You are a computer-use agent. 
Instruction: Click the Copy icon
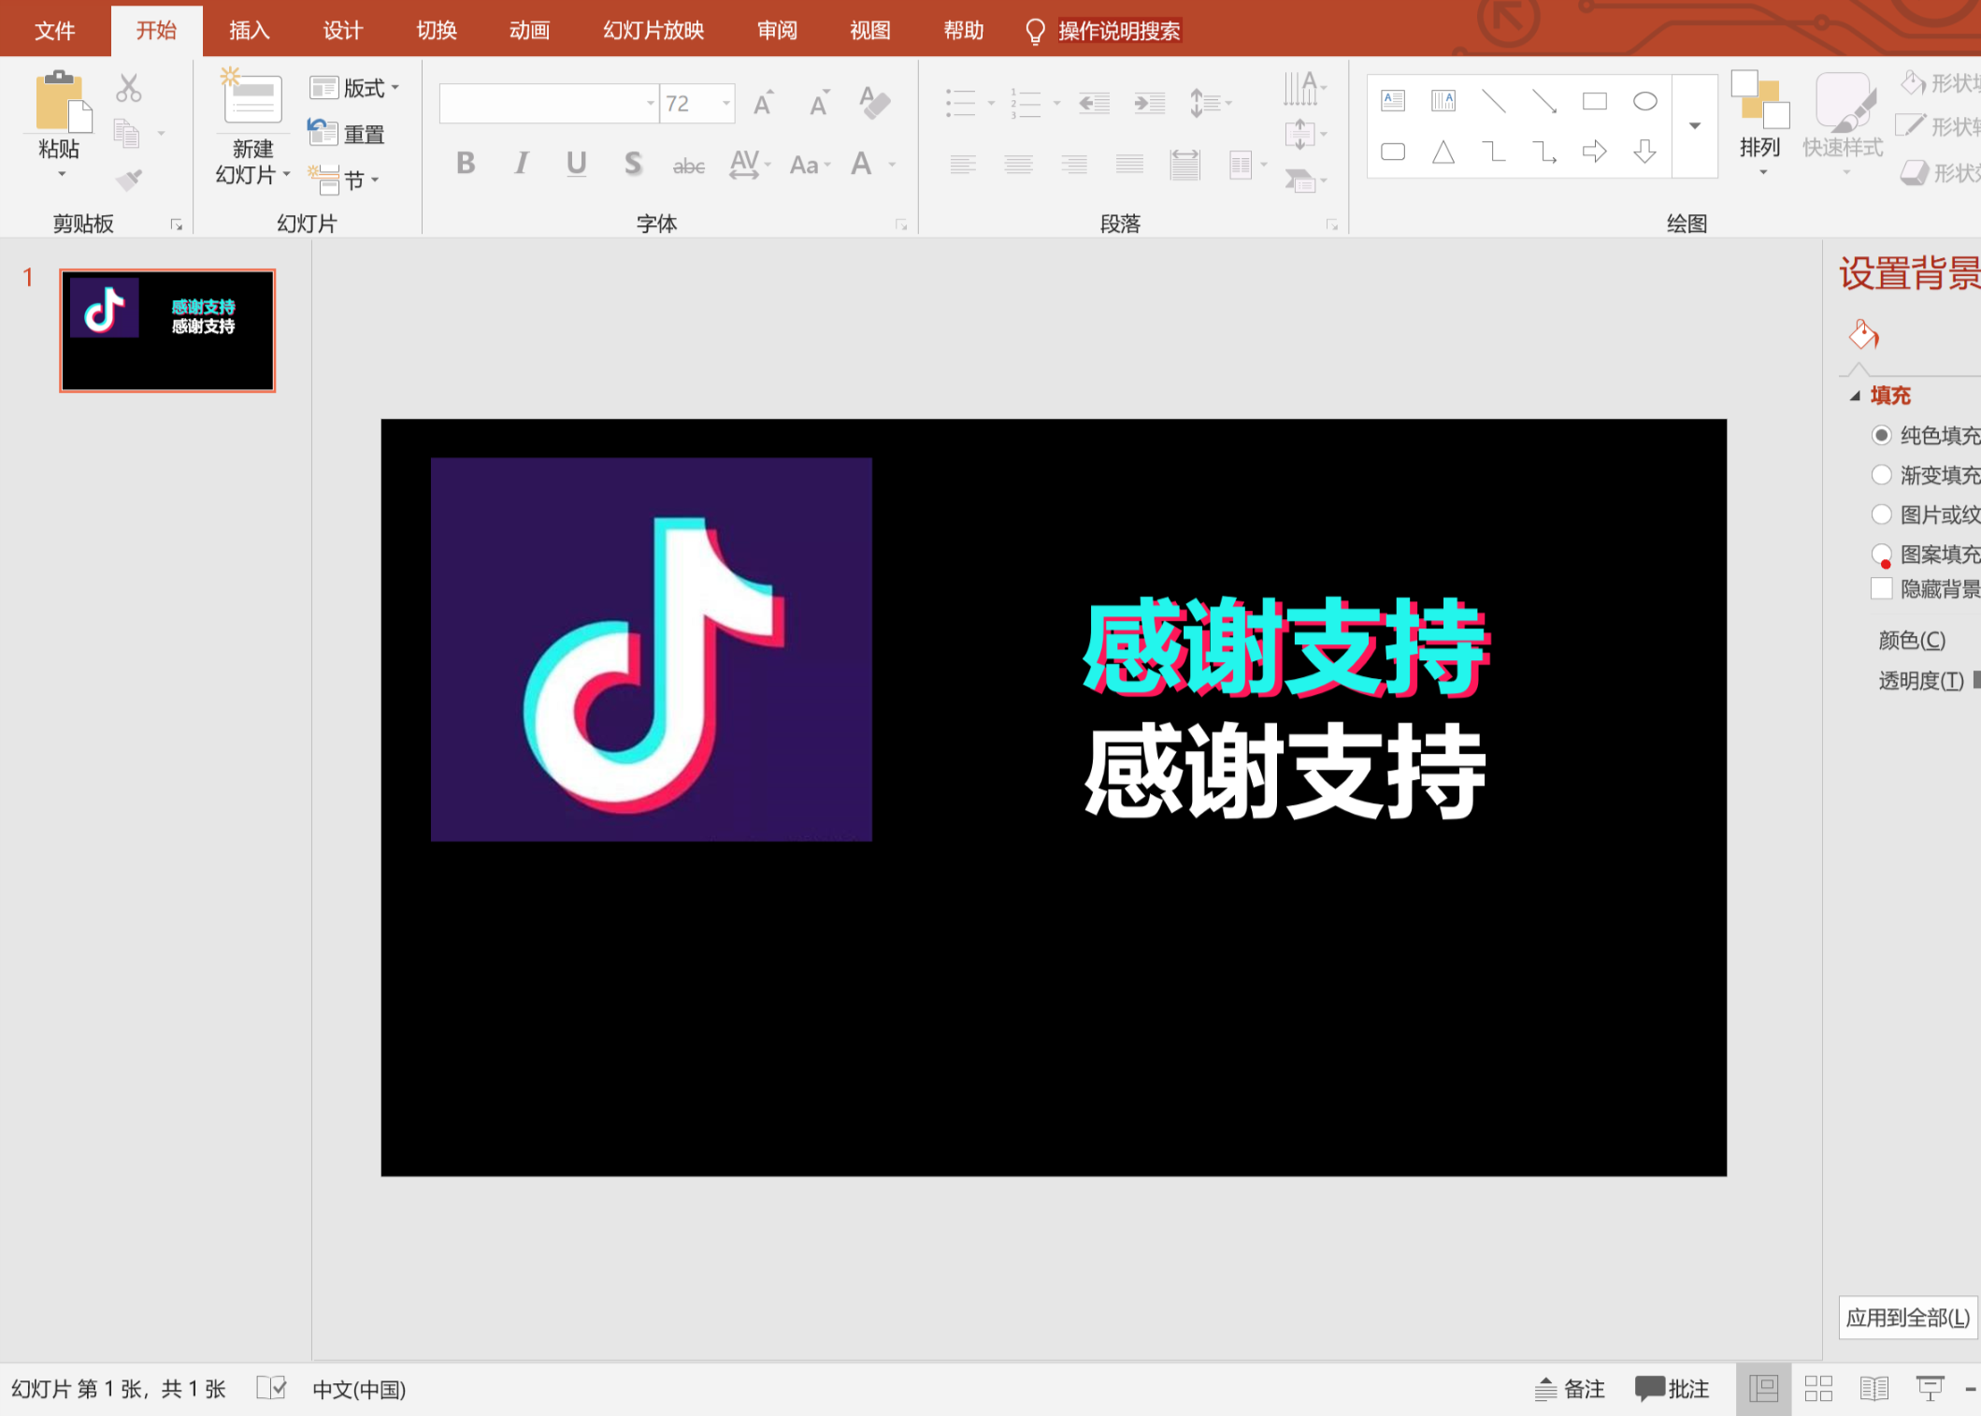(127, 134)
